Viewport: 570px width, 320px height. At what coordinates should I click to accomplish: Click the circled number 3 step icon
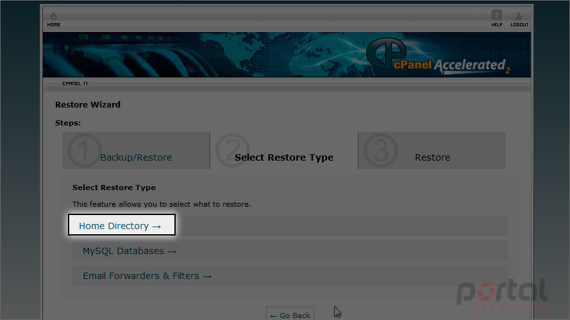381,150
